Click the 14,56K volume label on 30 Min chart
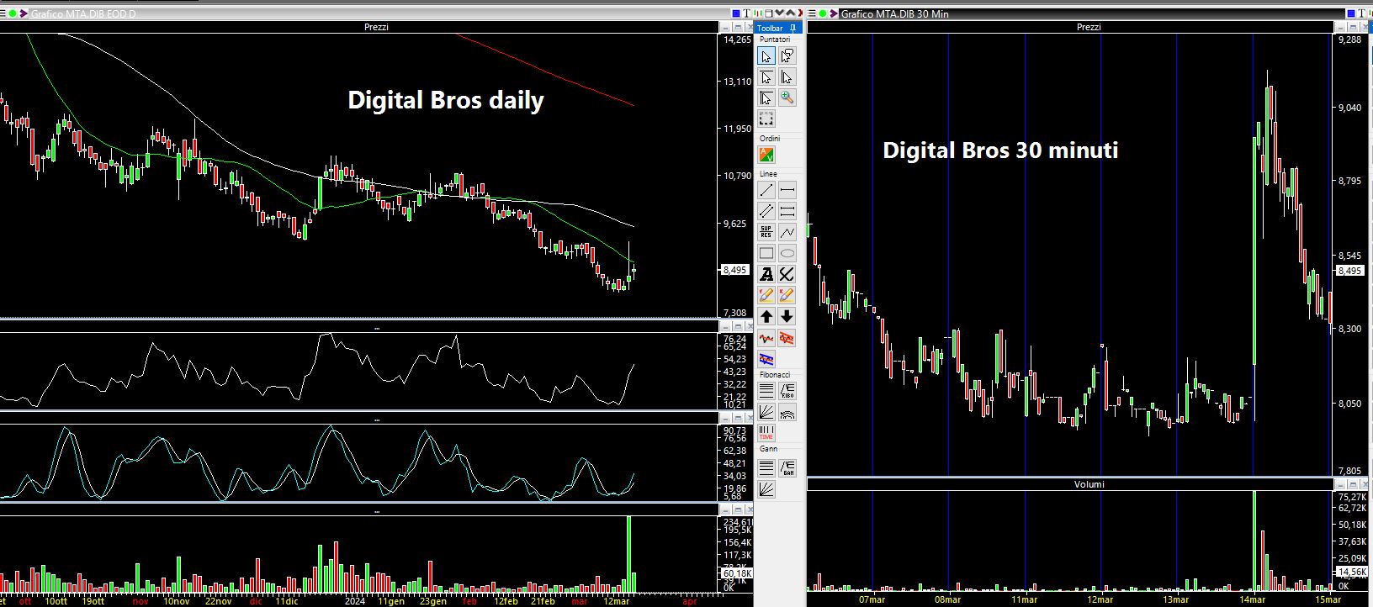Image resolution: width=1373 pixels, height=607 pixels. 1350,572
